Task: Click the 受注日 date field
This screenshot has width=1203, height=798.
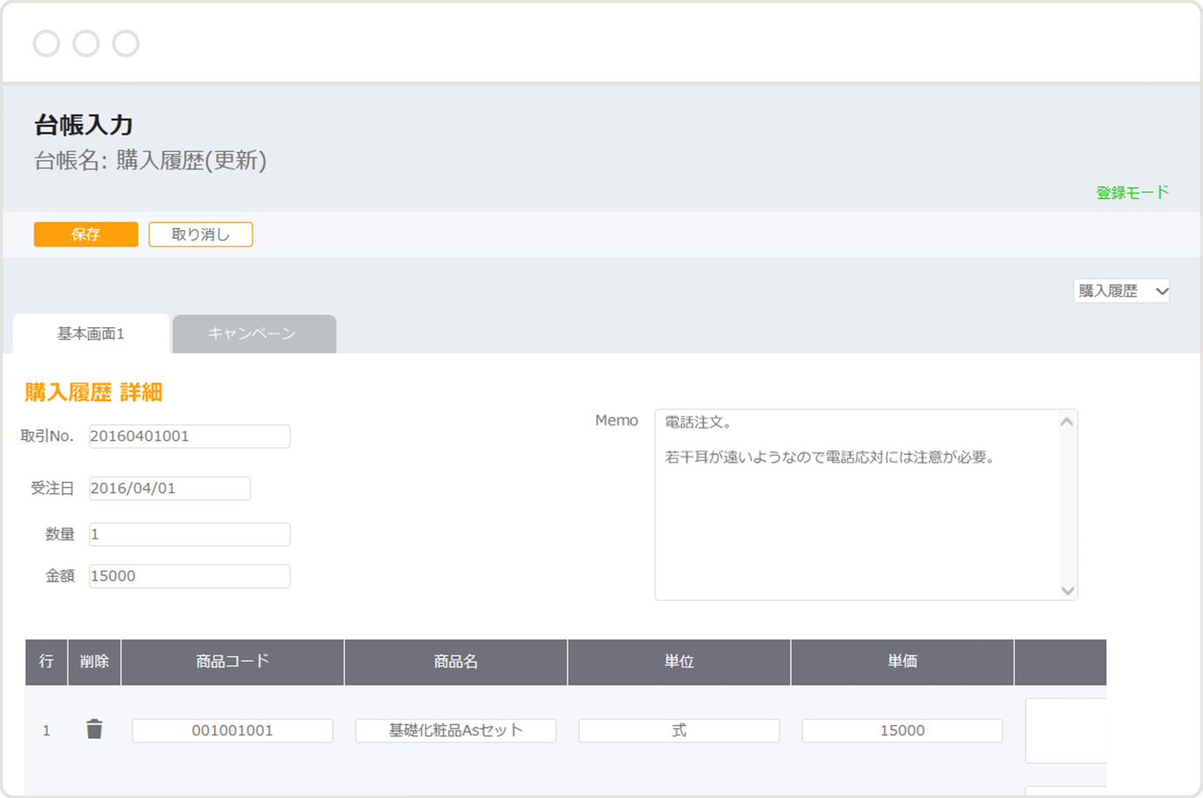Action: click(x=169, y=488)
